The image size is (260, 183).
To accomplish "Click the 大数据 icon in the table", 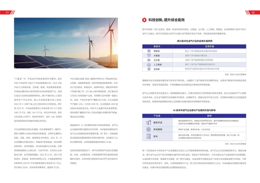I will click(149, 56).
